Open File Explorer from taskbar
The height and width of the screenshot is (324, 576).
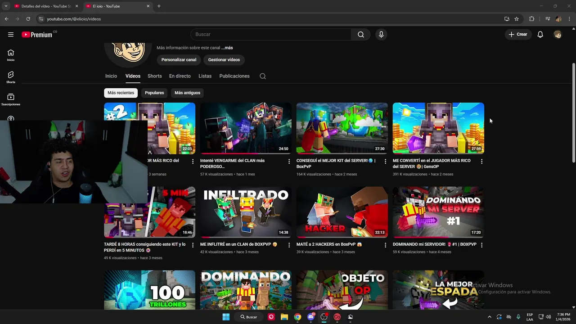point(284,317)
